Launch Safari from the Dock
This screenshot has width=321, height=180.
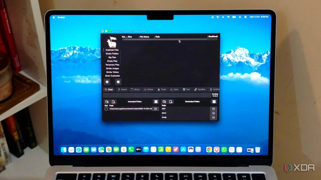pyautogui.click(x=79, y=150)
